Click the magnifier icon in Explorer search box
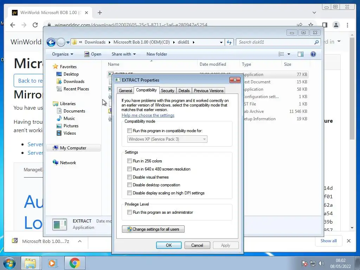This screenshot has width=360, height=270. point(317,42)
